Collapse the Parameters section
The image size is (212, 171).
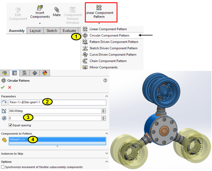107,96
